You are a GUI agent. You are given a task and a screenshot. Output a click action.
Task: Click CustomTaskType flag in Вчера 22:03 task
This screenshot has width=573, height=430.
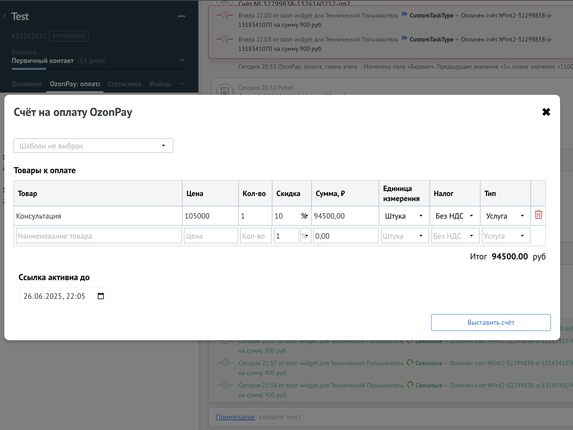[404, 39]
